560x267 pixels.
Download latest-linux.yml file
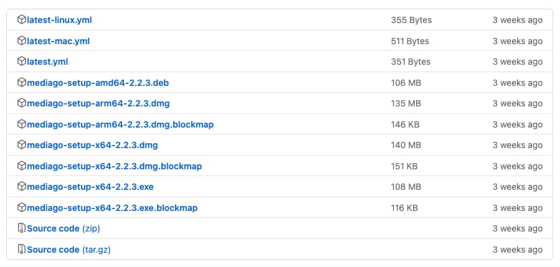[60, 20]
